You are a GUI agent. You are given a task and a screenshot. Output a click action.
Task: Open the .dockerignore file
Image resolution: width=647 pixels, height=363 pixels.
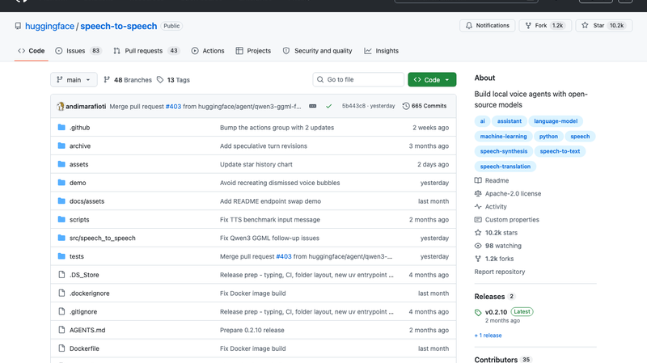point(90,293)
